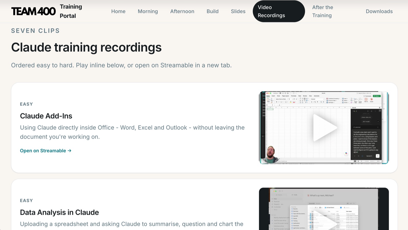The height and width of the screenshot is (230, 408).
Task: Click the EASY label above Claude Add-Ins
Action: 27,104
